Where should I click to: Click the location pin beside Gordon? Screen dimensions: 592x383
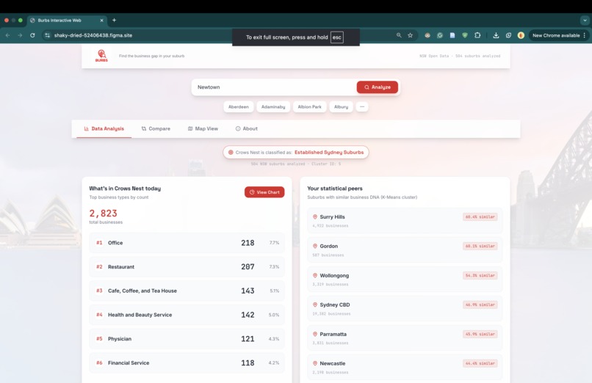coord(315,246)
